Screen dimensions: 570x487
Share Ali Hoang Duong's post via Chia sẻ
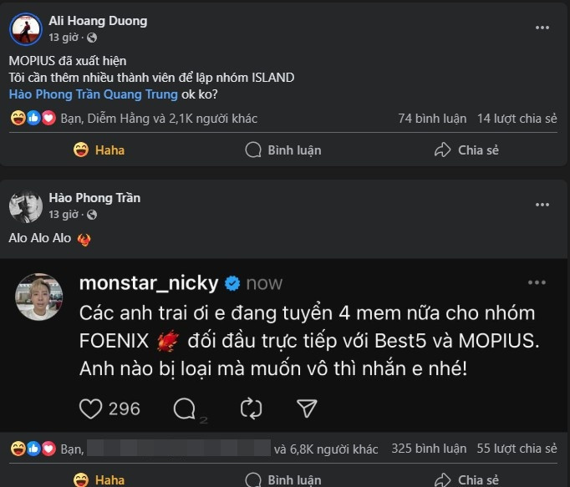pos(466,150)
